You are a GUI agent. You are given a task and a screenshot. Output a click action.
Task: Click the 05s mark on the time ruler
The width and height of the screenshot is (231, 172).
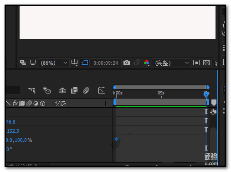[161, 93]
